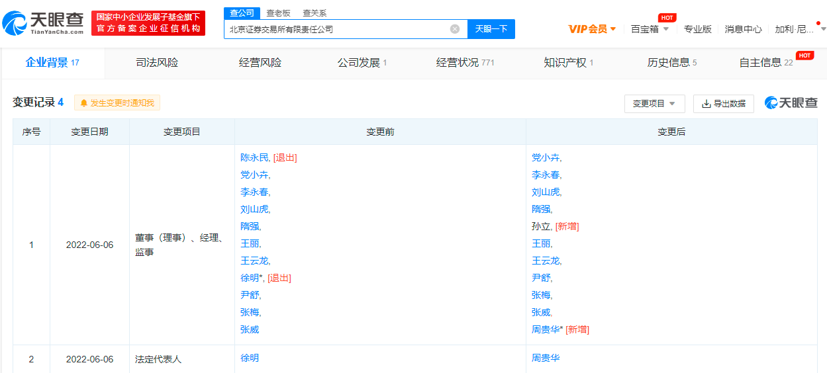Viewport: 827px width, 373px height.
Task: Open 刘山虎 in the 变更前 column
Action: pos(254,209)
